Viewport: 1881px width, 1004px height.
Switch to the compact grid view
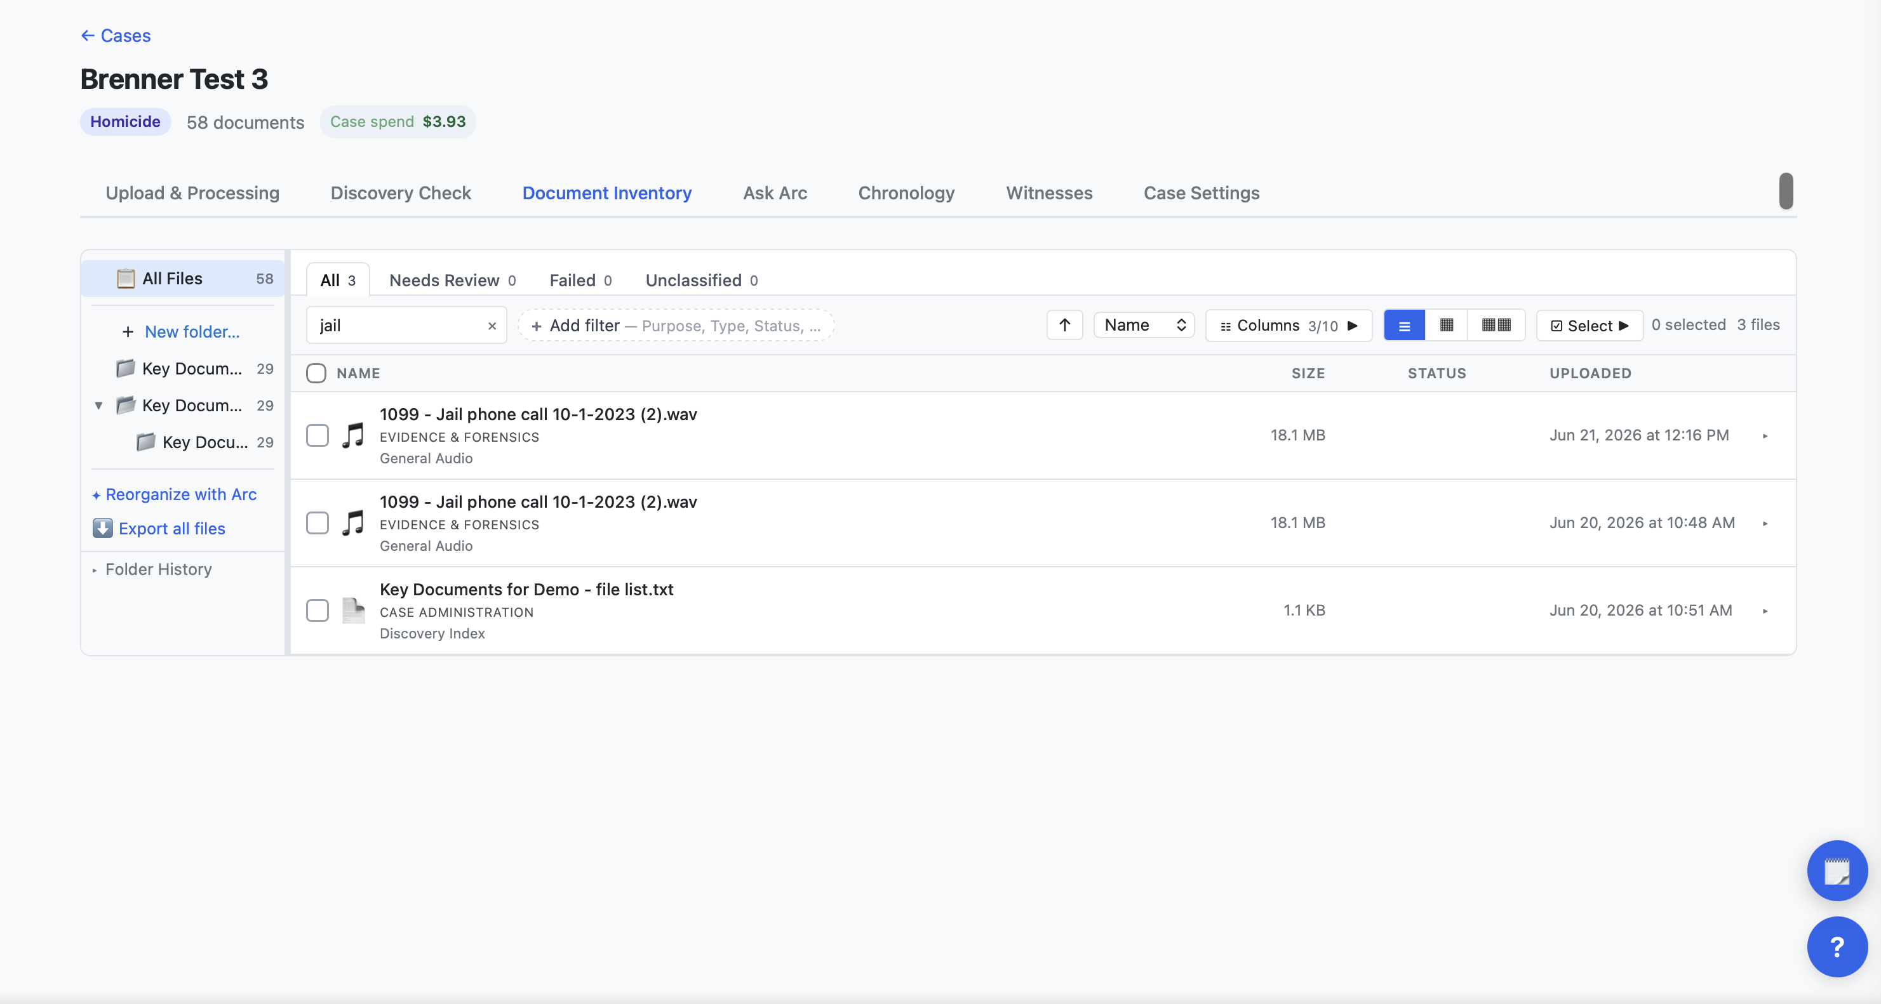(1446, 326)
